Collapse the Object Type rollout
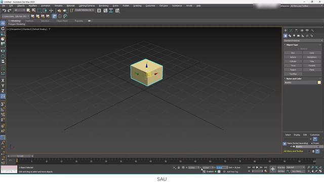Viewport: 324px width, 182px height. 292,45
